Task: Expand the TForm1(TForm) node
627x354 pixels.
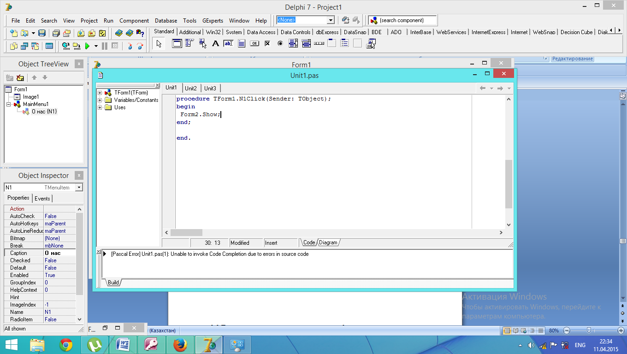Action: (x=100, y=93)
